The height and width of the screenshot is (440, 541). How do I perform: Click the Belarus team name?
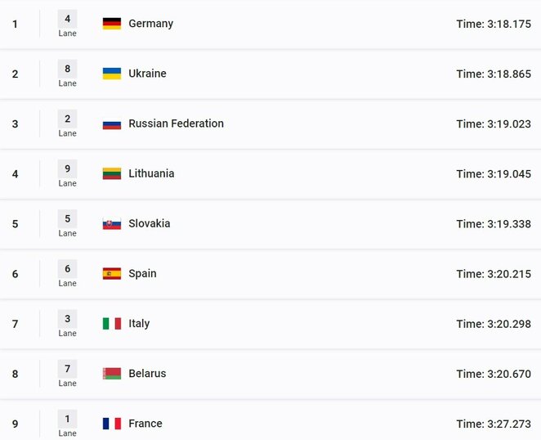point(147,374)
